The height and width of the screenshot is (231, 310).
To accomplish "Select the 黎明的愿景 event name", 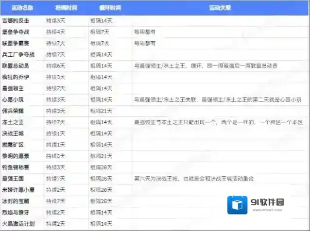I will pos(16,156).
